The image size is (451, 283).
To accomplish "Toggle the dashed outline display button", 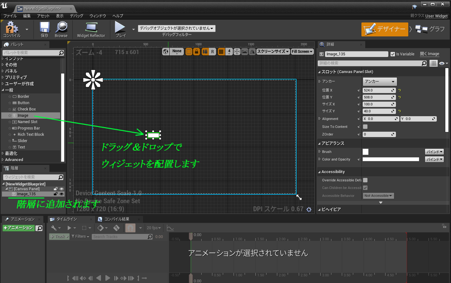I will point(189,51).
